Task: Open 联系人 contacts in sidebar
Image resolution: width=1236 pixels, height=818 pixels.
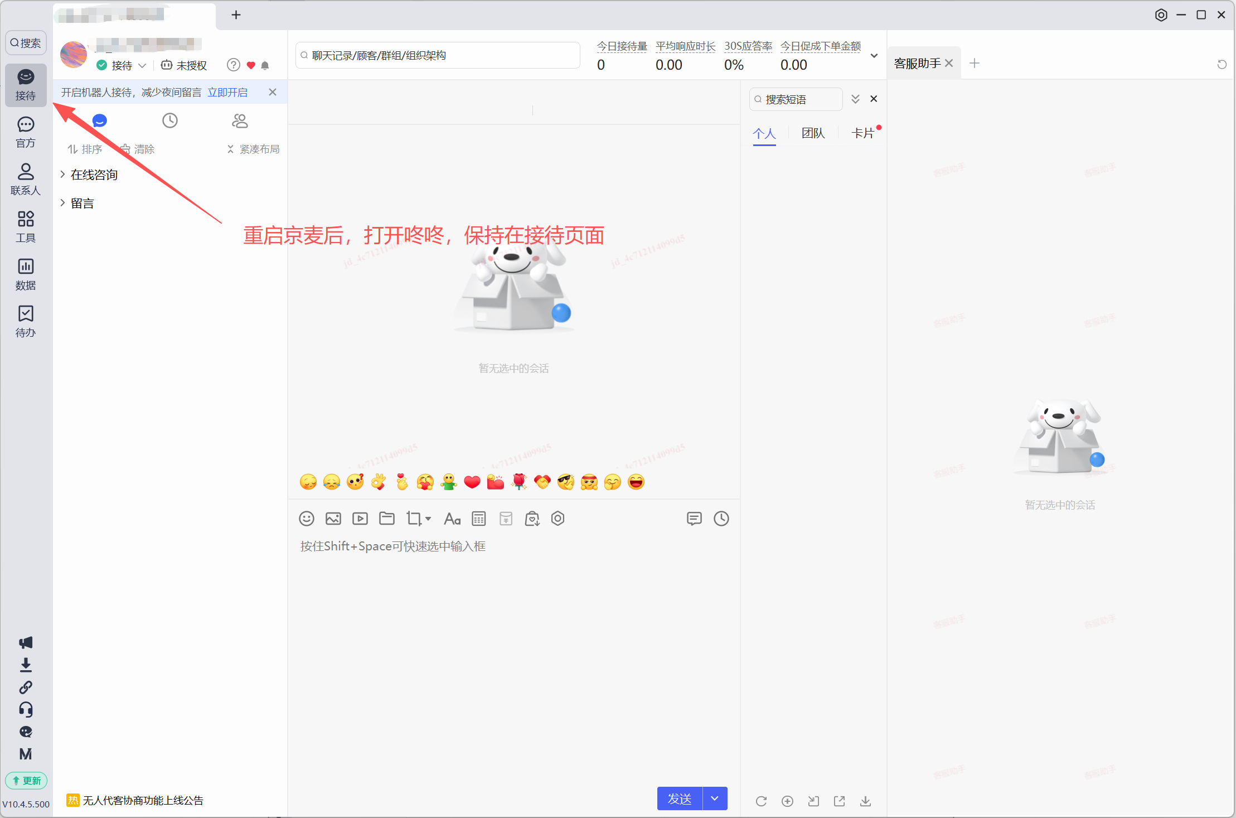Action: tap(26, 180)
